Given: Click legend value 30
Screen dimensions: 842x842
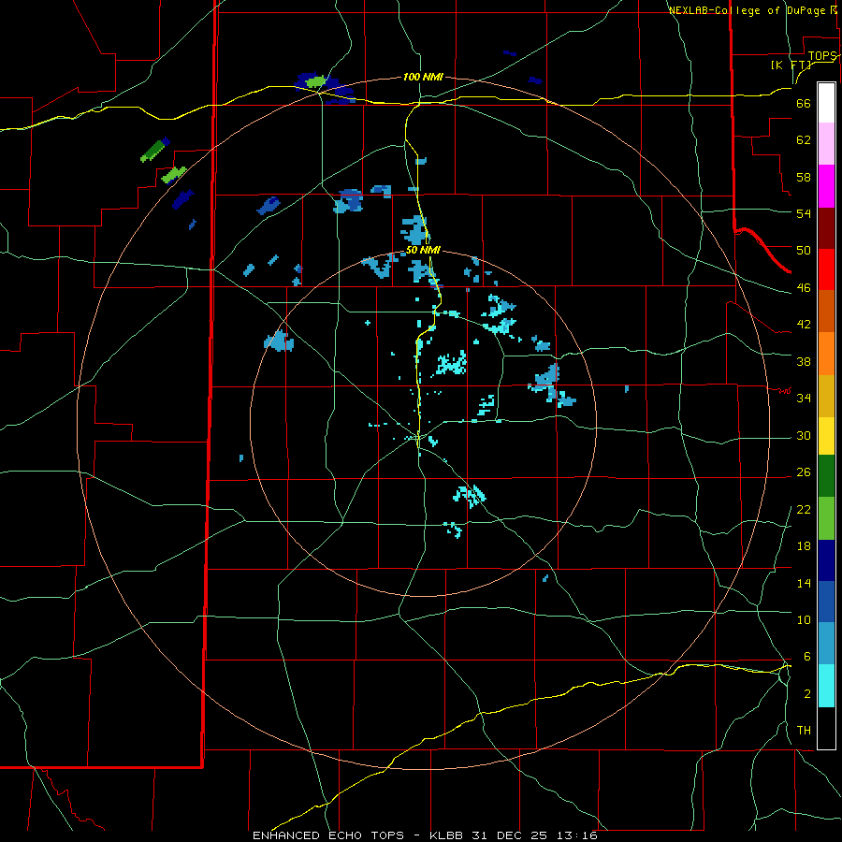Looking at the screenshot, I should tap(804, 435).
